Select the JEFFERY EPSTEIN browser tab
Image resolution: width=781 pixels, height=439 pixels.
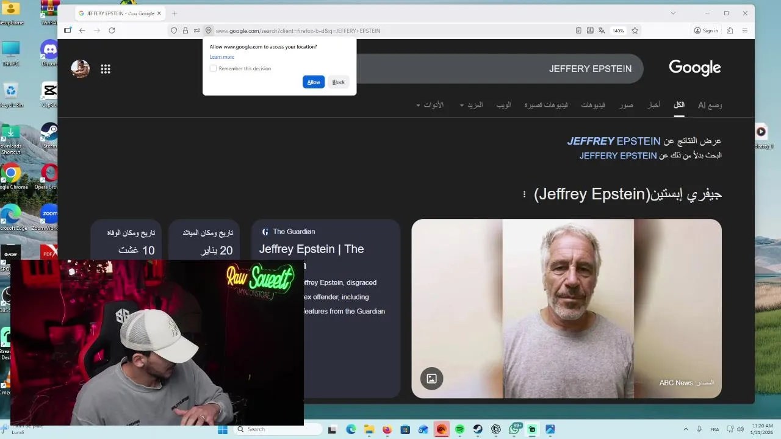120,13
